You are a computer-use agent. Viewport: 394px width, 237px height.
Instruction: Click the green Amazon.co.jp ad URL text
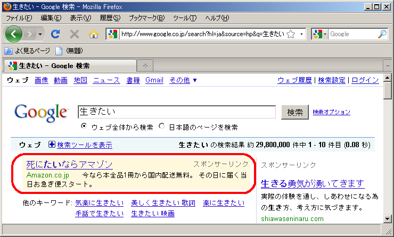pyautogui.click(x=48, y=175)
